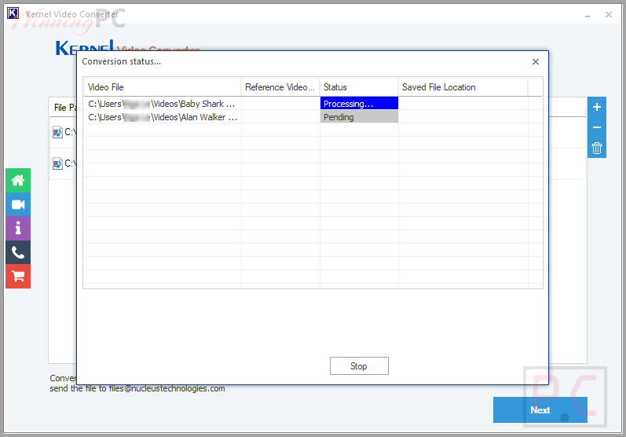Screen dimensions: 626x437
Task: Select the video camera sidebar icon
Action: coord(18,204)
